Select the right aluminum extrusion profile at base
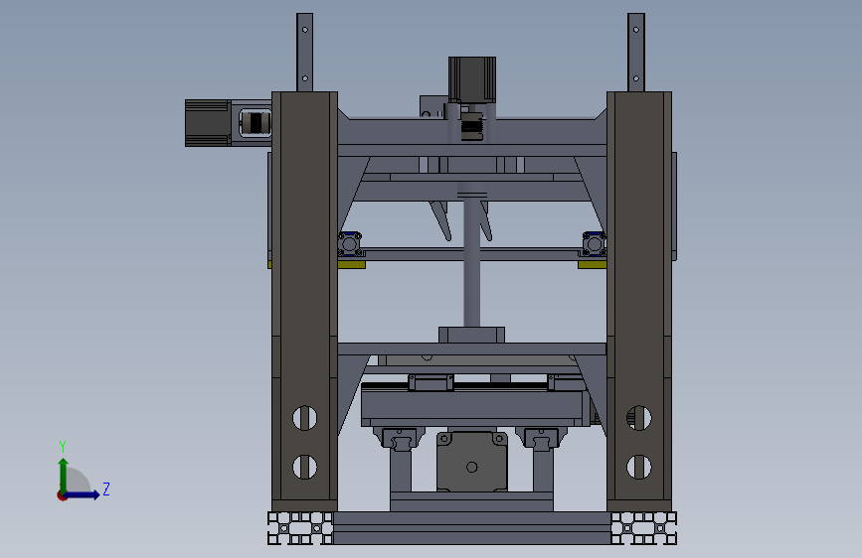This screenshot has height=558, width=862. pos(643,528)
